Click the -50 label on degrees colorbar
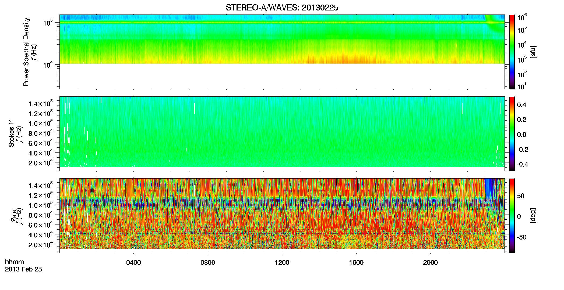 [521, 237]
